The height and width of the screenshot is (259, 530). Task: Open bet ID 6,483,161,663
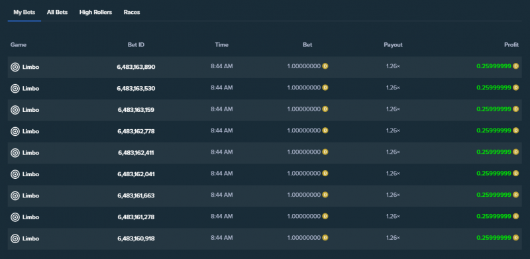(136, 195)
